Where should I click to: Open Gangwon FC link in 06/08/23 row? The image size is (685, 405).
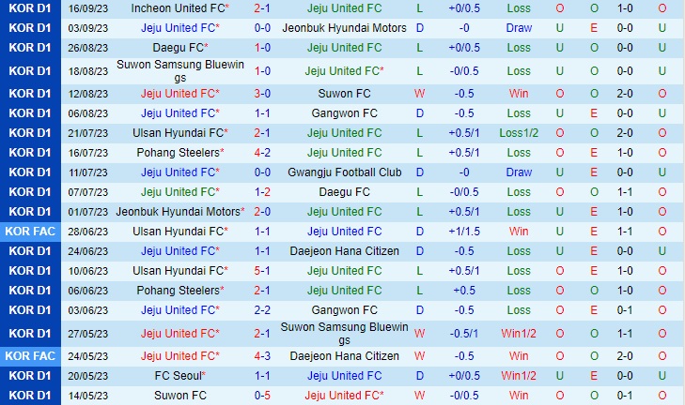(x=344, y=113)
